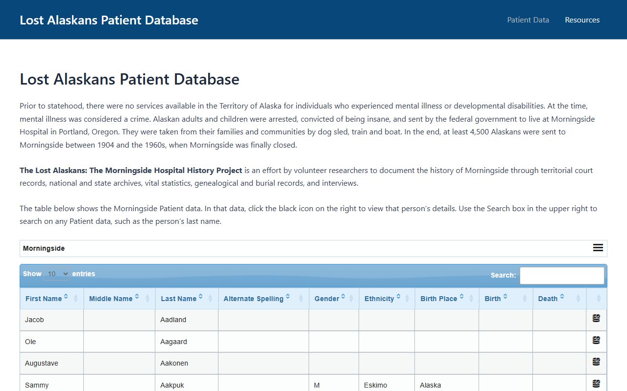
Task: Click the Birth Place column header label
Action: pos(439,299)
